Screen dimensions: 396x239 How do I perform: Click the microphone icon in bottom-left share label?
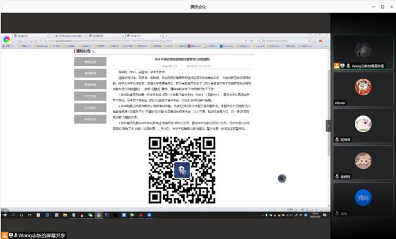(x=15, y=235)
